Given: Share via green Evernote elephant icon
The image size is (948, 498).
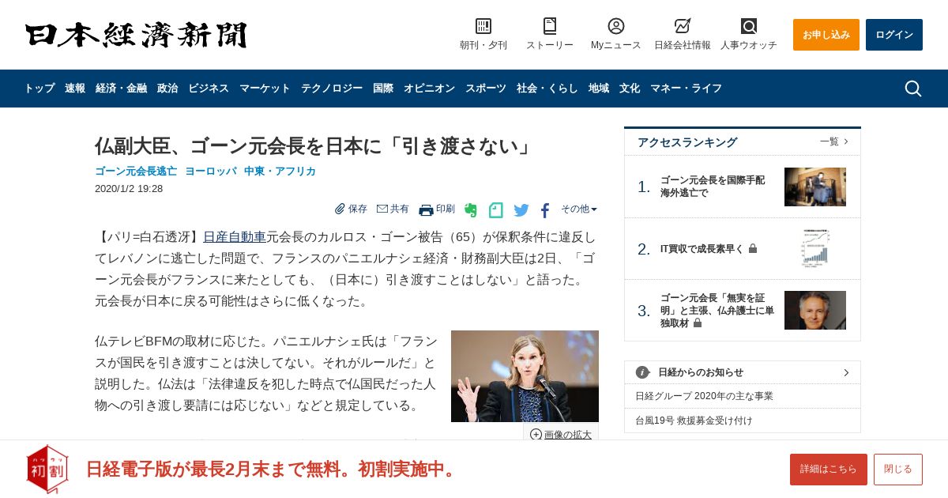Looking at the screenshot, I should click(471, 210).
